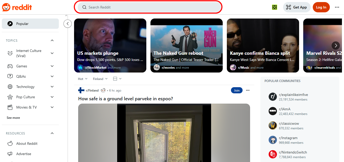Click the About Reddit snoo icon
Screen dimensions: 344x162
[10, 143]
